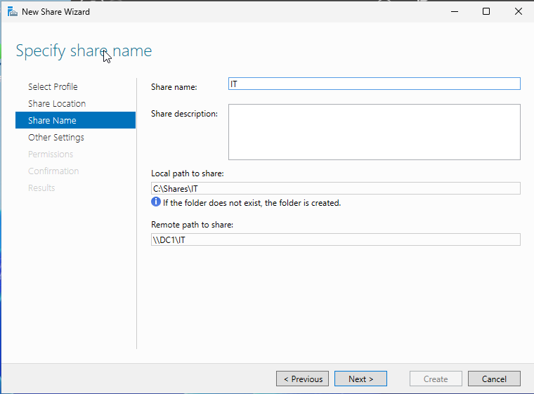Viewport: 534px width, 394px height.
Task: Maximize the New Share Wizard window
Action: [x=486, y=11]
